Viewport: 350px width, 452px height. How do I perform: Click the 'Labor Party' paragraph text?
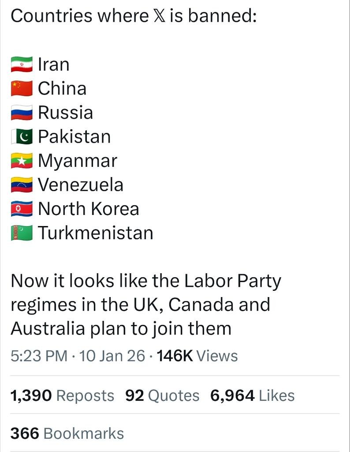[x=145, y=305]
